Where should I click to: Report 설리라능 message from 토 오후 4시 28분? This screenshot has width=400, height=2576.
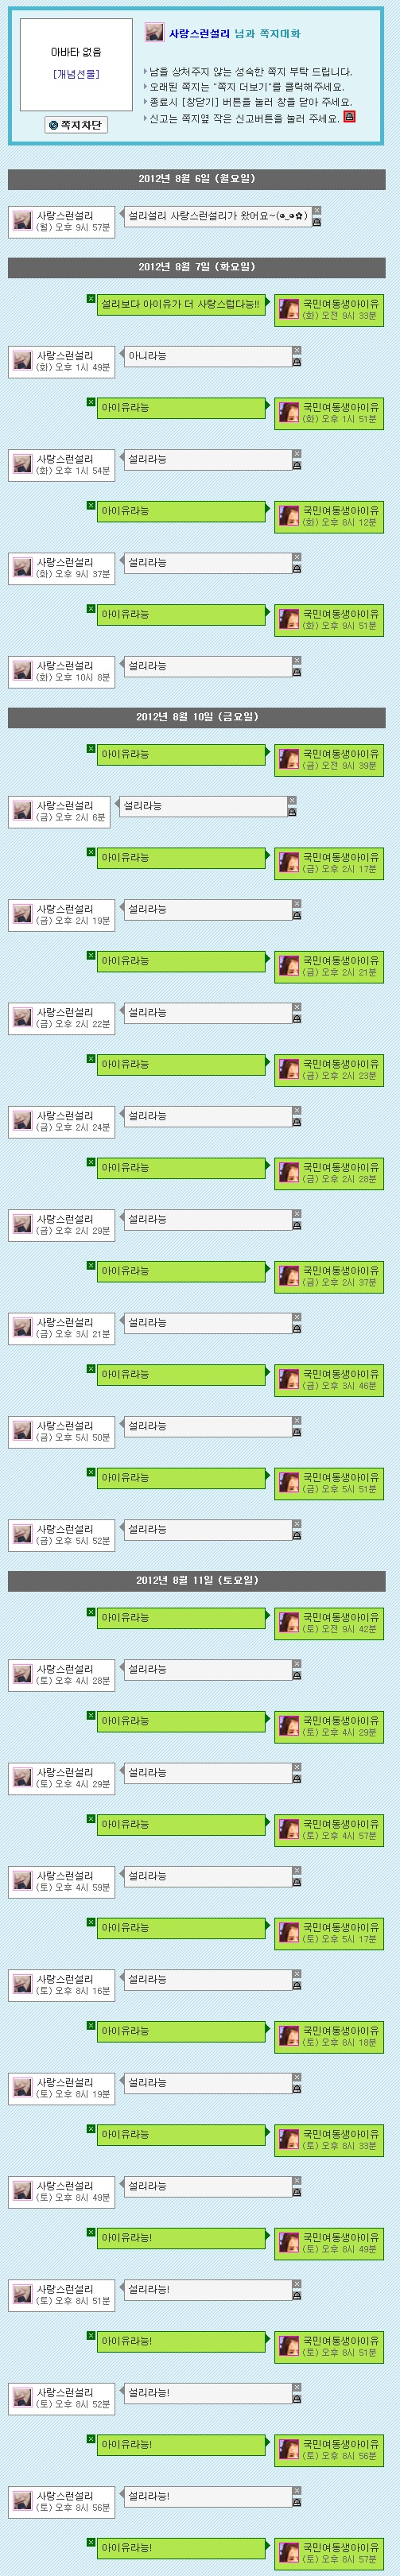[x=296, y=1676]
